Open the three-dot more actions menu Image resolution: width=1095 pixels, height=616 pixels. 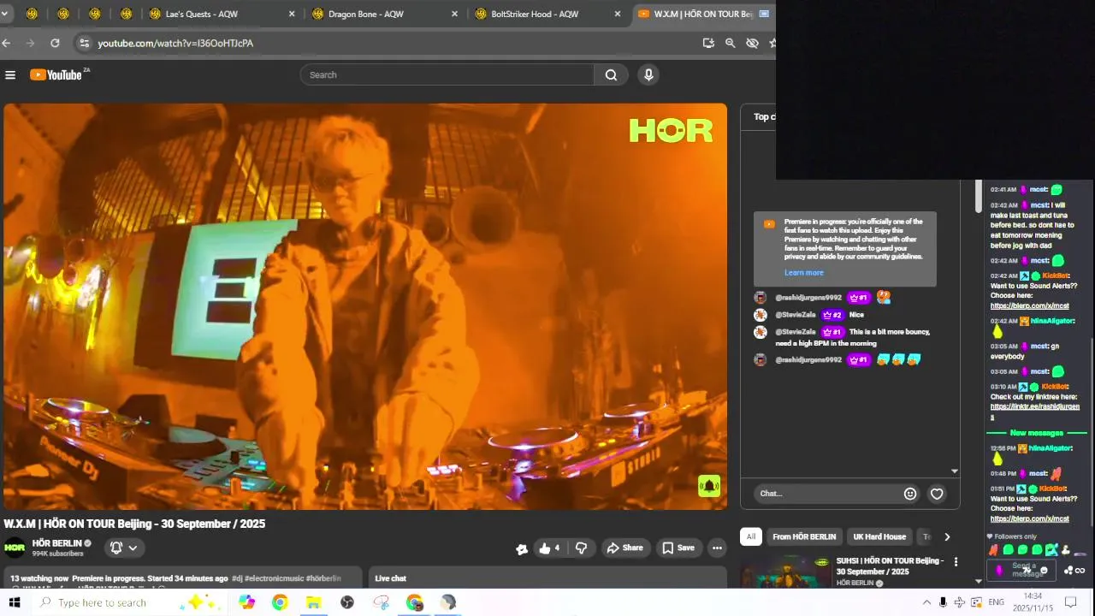(x=717, y=548)
